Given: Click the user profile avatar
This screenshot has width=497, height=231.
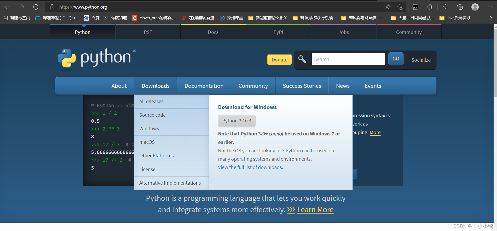Looking at the screenshot, I should click(x=475, y=7).
